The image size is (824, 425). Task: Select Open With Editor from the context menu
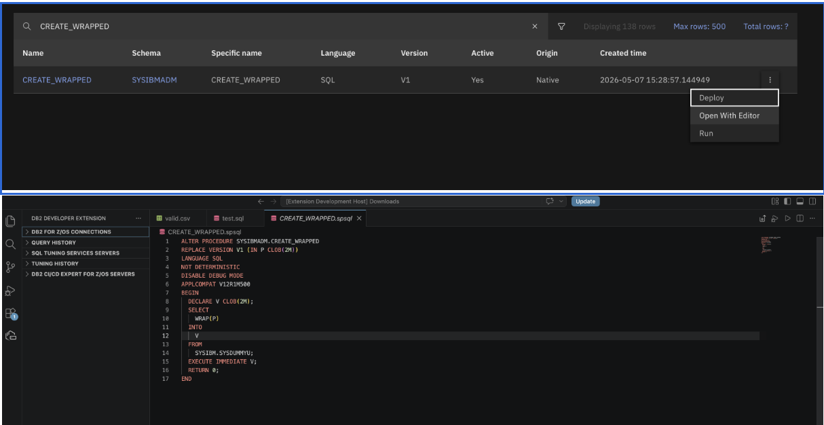coord(734,115)
